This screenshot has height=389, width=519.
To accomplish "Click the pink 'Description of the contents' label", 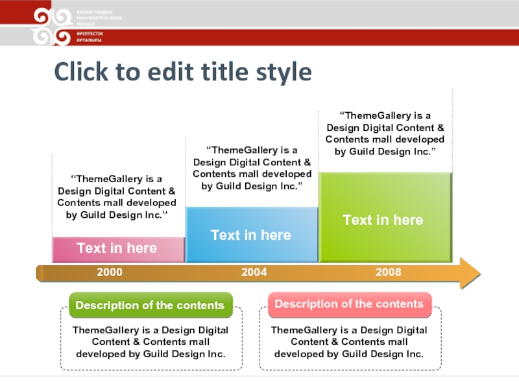I will pos(350,304).
